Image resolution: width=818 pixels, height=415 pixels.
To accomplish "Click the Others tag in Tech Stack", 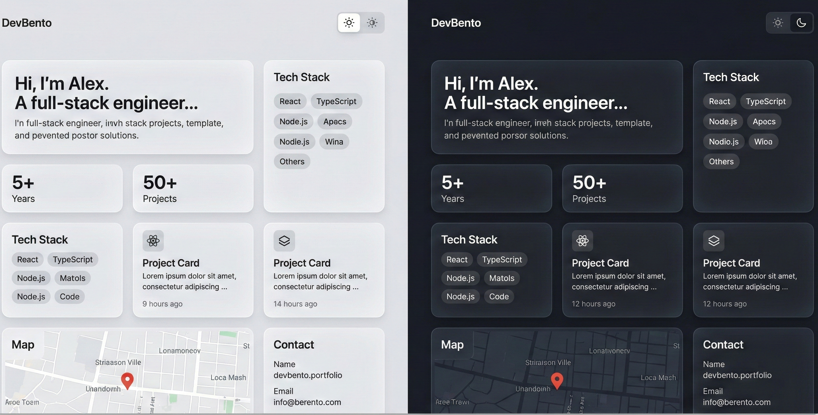I will click(x=292, y=161).
